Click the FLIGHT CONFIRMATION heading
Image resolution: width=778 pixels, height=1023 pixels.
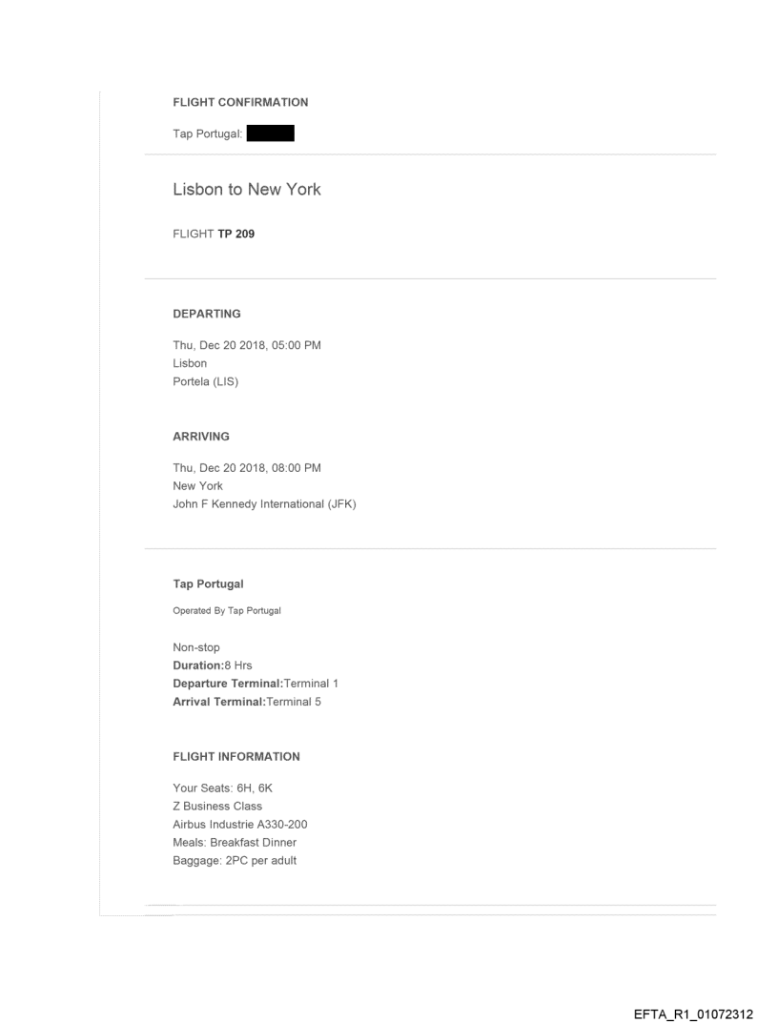coord(240,102)
